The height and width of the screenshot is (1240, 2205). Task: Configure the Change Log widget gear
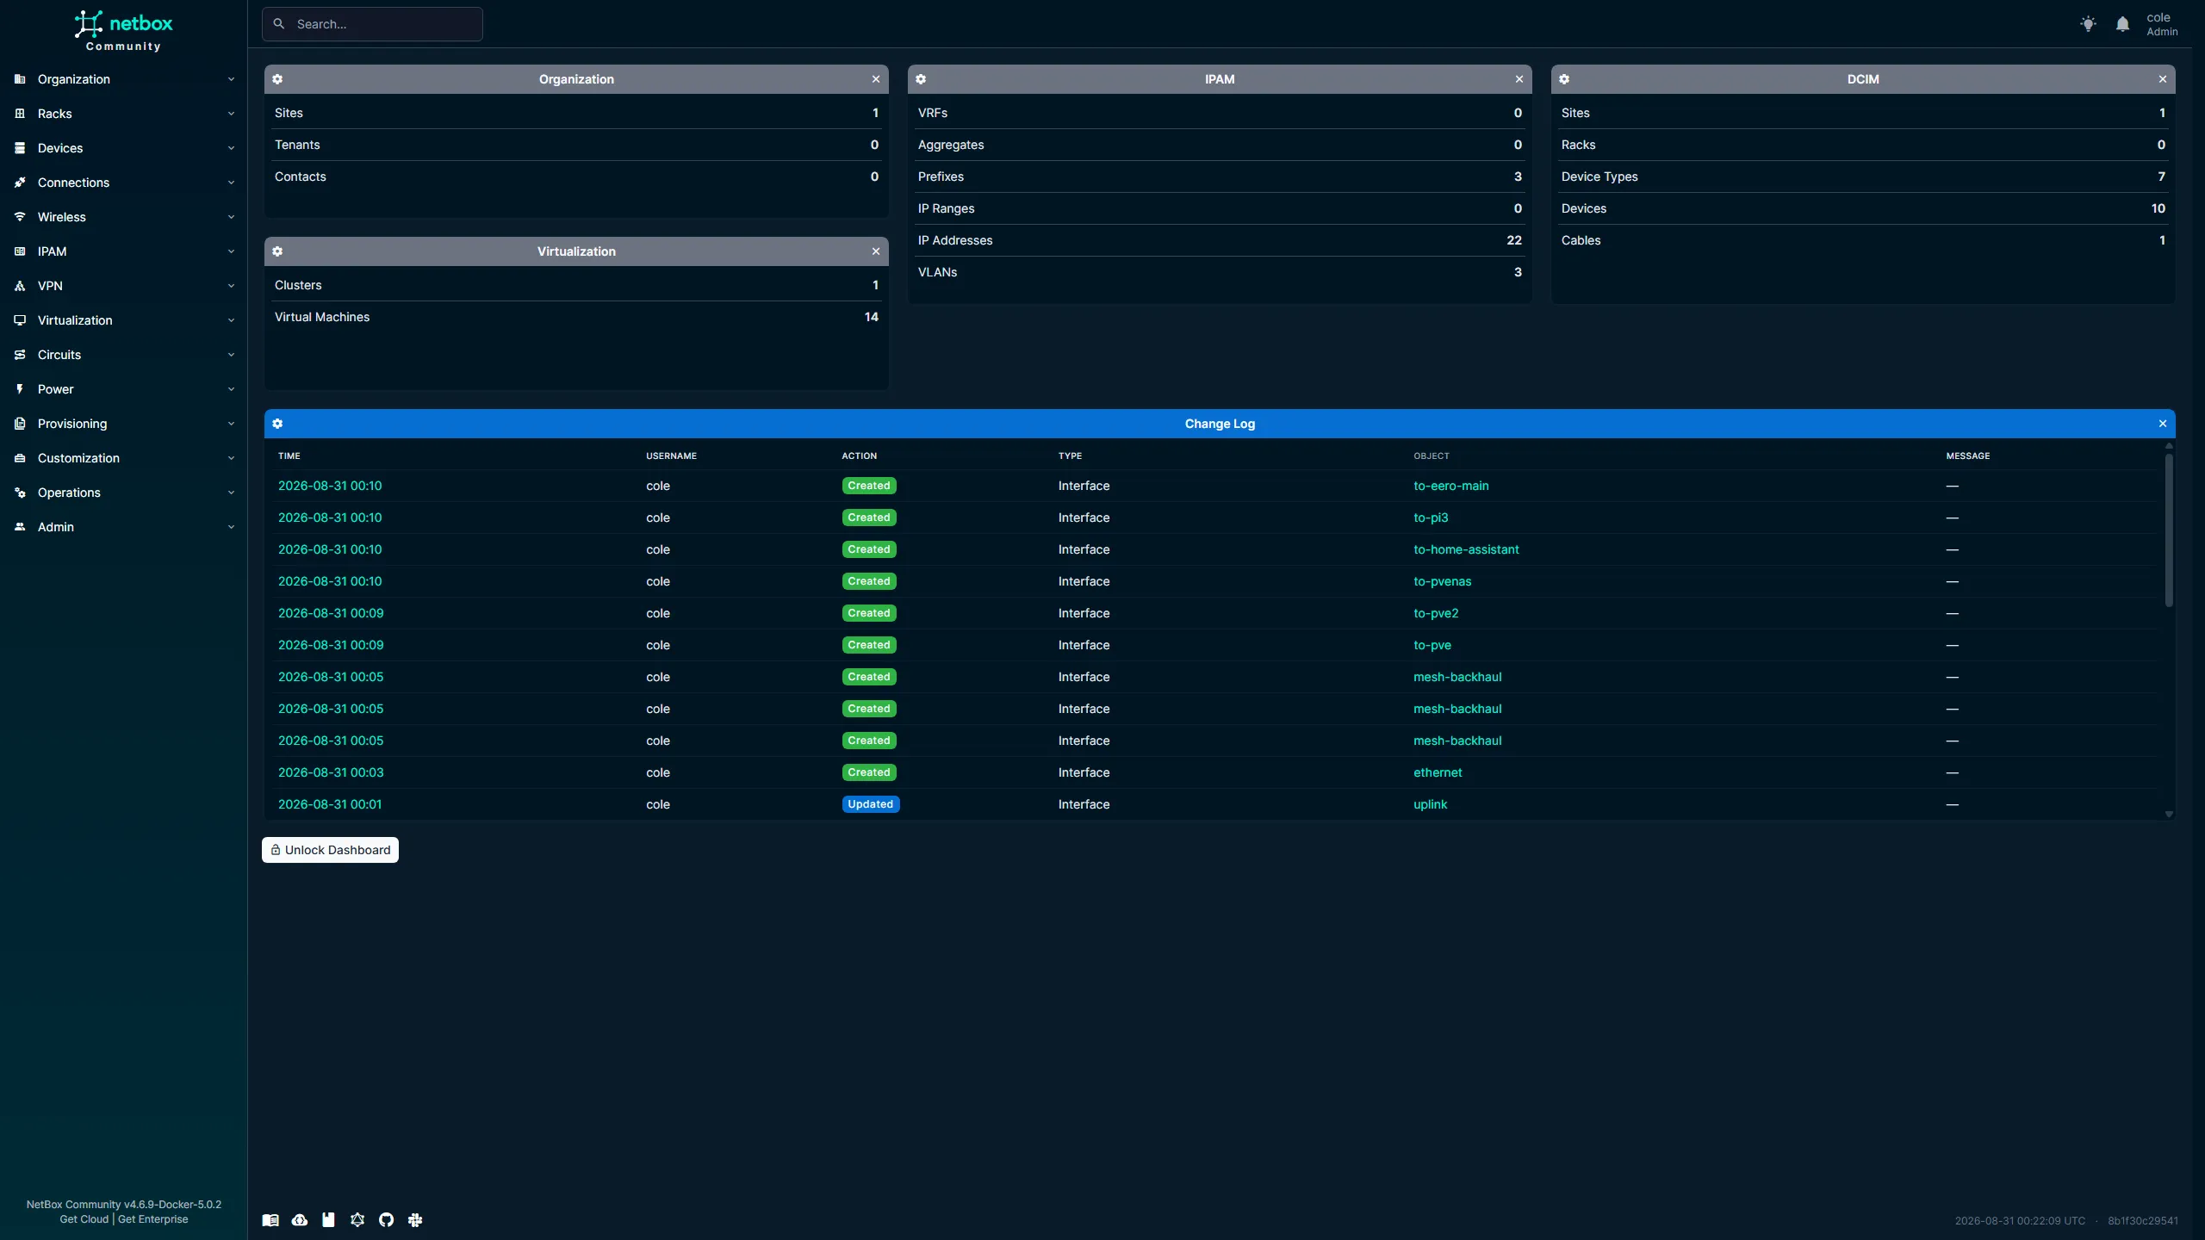277,424
